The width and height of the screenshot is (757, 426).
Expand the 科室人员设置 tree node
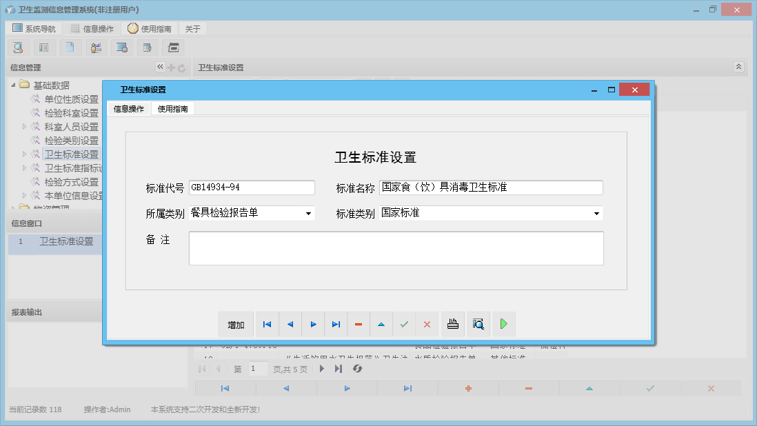[x=24, y=127]
